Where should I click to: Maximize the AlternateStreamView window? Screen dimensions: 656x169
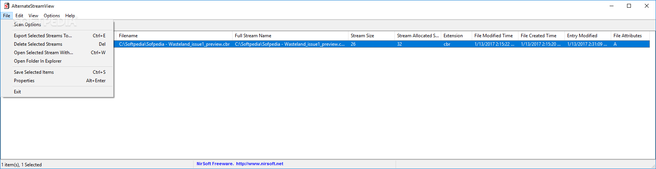point(629,6)
